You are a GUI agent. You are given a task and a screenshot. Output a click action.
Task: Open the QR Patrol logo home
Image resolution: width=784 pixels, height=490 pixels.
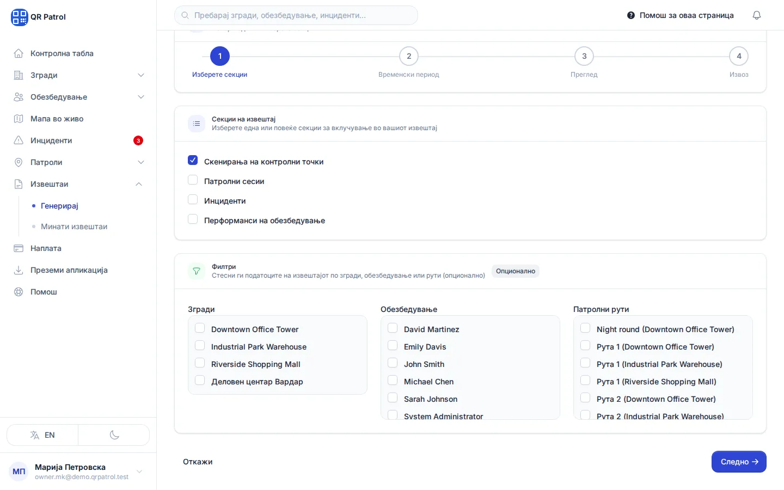(x=20, y=17)
